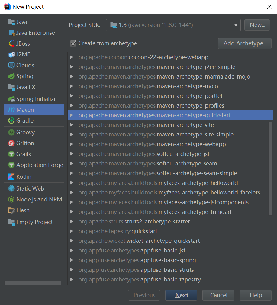
Task: Click the SDK folder icon in combo box
Action: pyautogui.click(x=114, y=25)
